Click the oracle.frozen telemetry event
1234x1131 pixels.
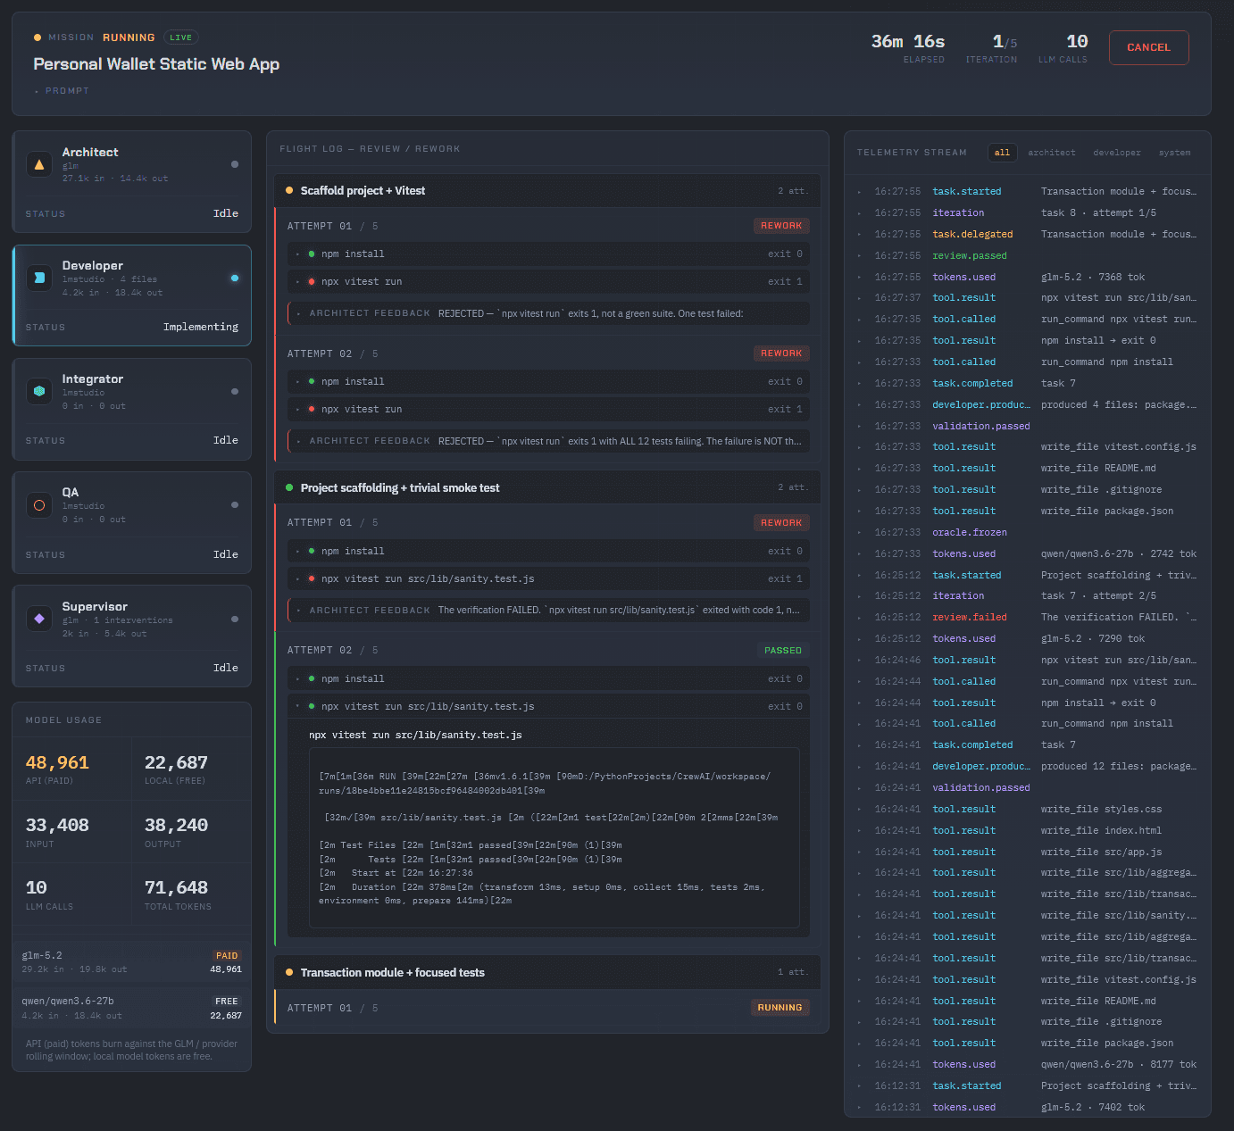point(970,532)
